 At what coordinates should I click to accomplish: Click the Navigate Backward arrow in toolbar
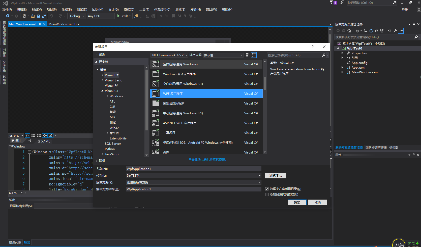click(x=8, y=16)
